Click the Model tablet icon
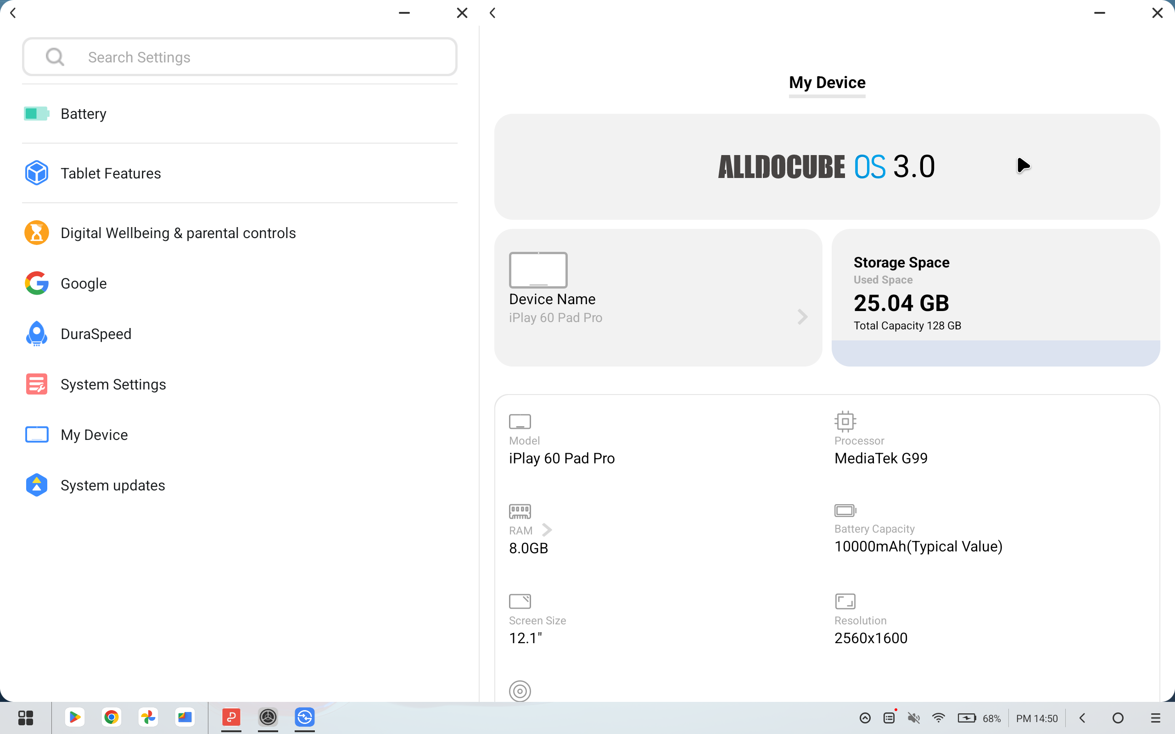Image resolution: width=1175 pixels, height=734 pixels. coord(520,422)
